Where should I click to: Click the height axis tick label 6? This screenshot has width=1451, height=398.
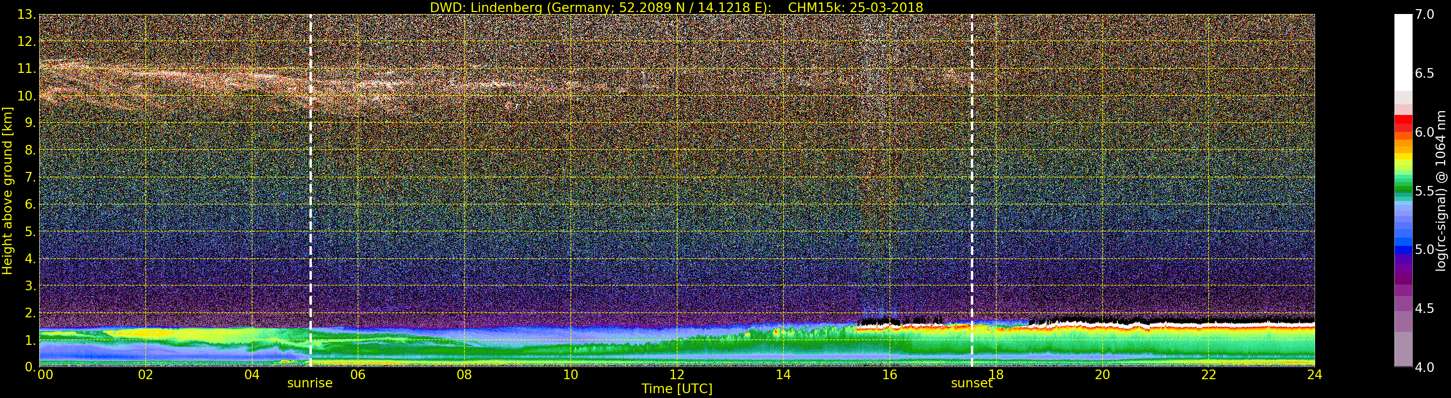pyautogui.click(x=29, y=204)
